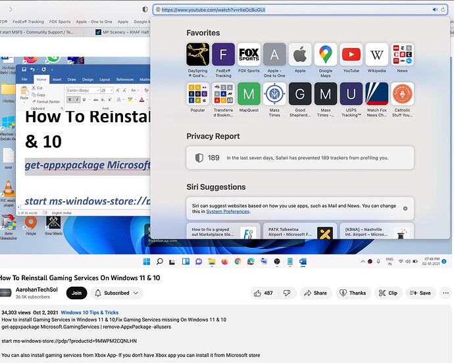Image resolution: width=454 pixels, height=363 pixels.
Task: Mute tab audio via address bar speaker icon
Action: tap(435, 10)
